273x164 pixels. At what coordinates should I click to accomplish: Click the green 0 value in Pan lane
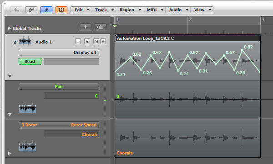click(118, 96)
